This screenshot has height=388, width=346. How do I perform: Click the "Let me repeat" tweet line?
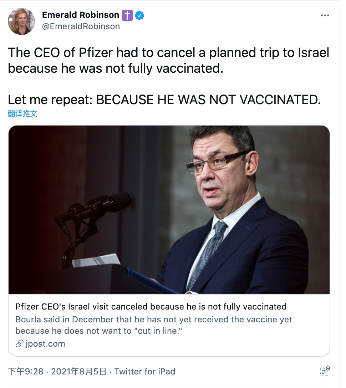pos(164,100)
